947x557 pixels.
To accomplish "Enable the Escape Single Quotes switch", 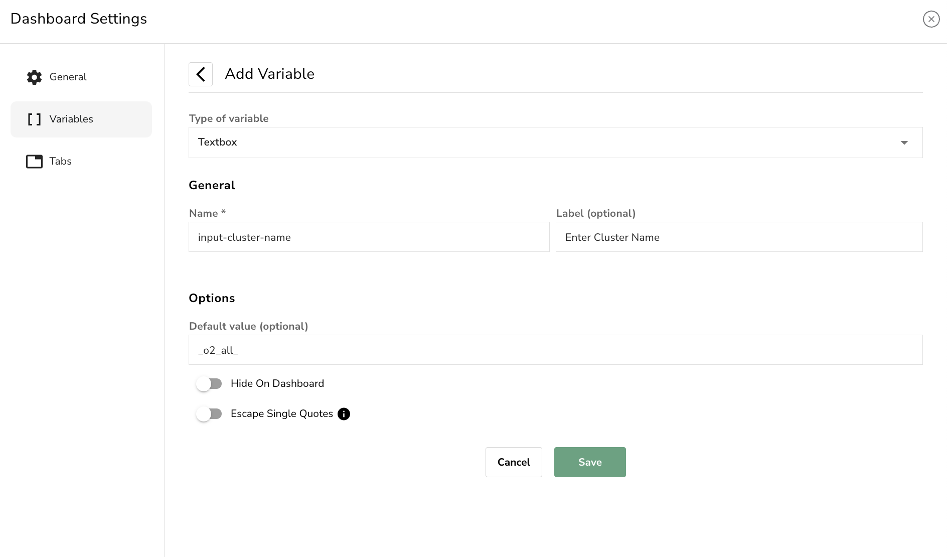I will (209, 414).
